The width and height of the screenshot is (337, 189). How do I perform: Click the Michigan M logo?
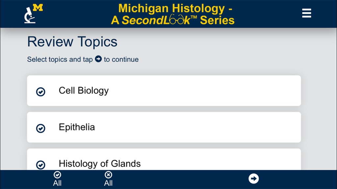click(37, 7)
